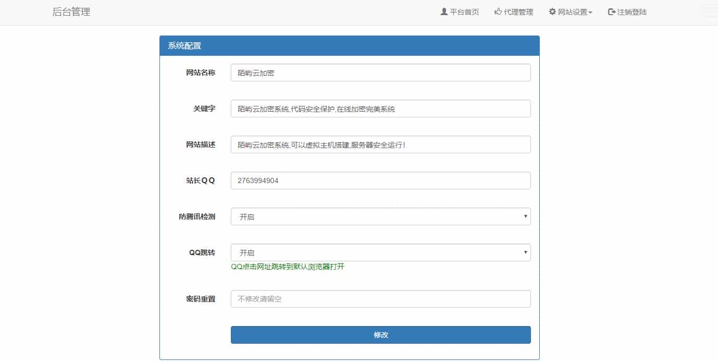
Task: Click the 网站名称 input showing 陌屿云加密
Action: click(380, 73)
